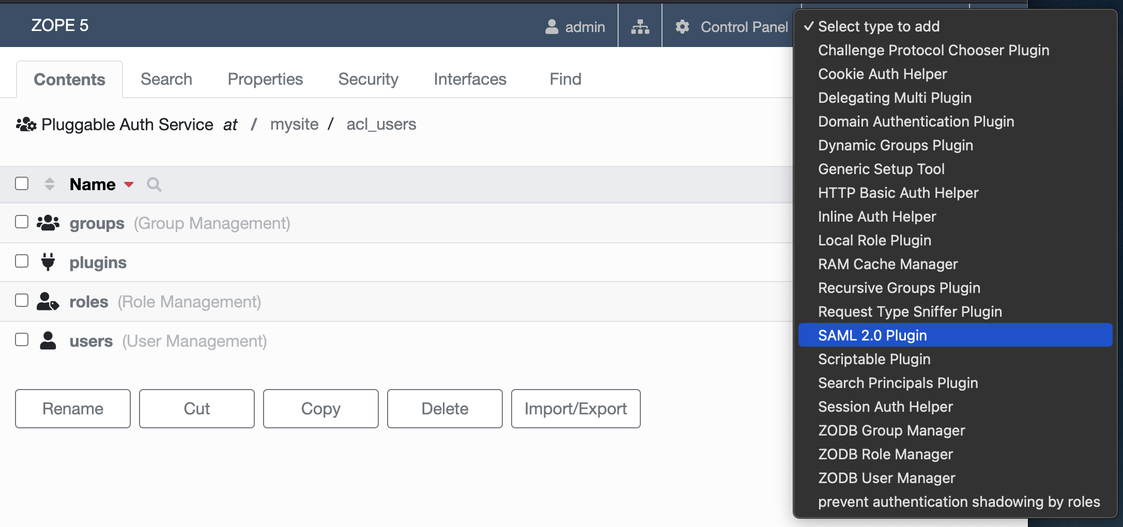
Task: Click the groups people icon
Action: 48,223
